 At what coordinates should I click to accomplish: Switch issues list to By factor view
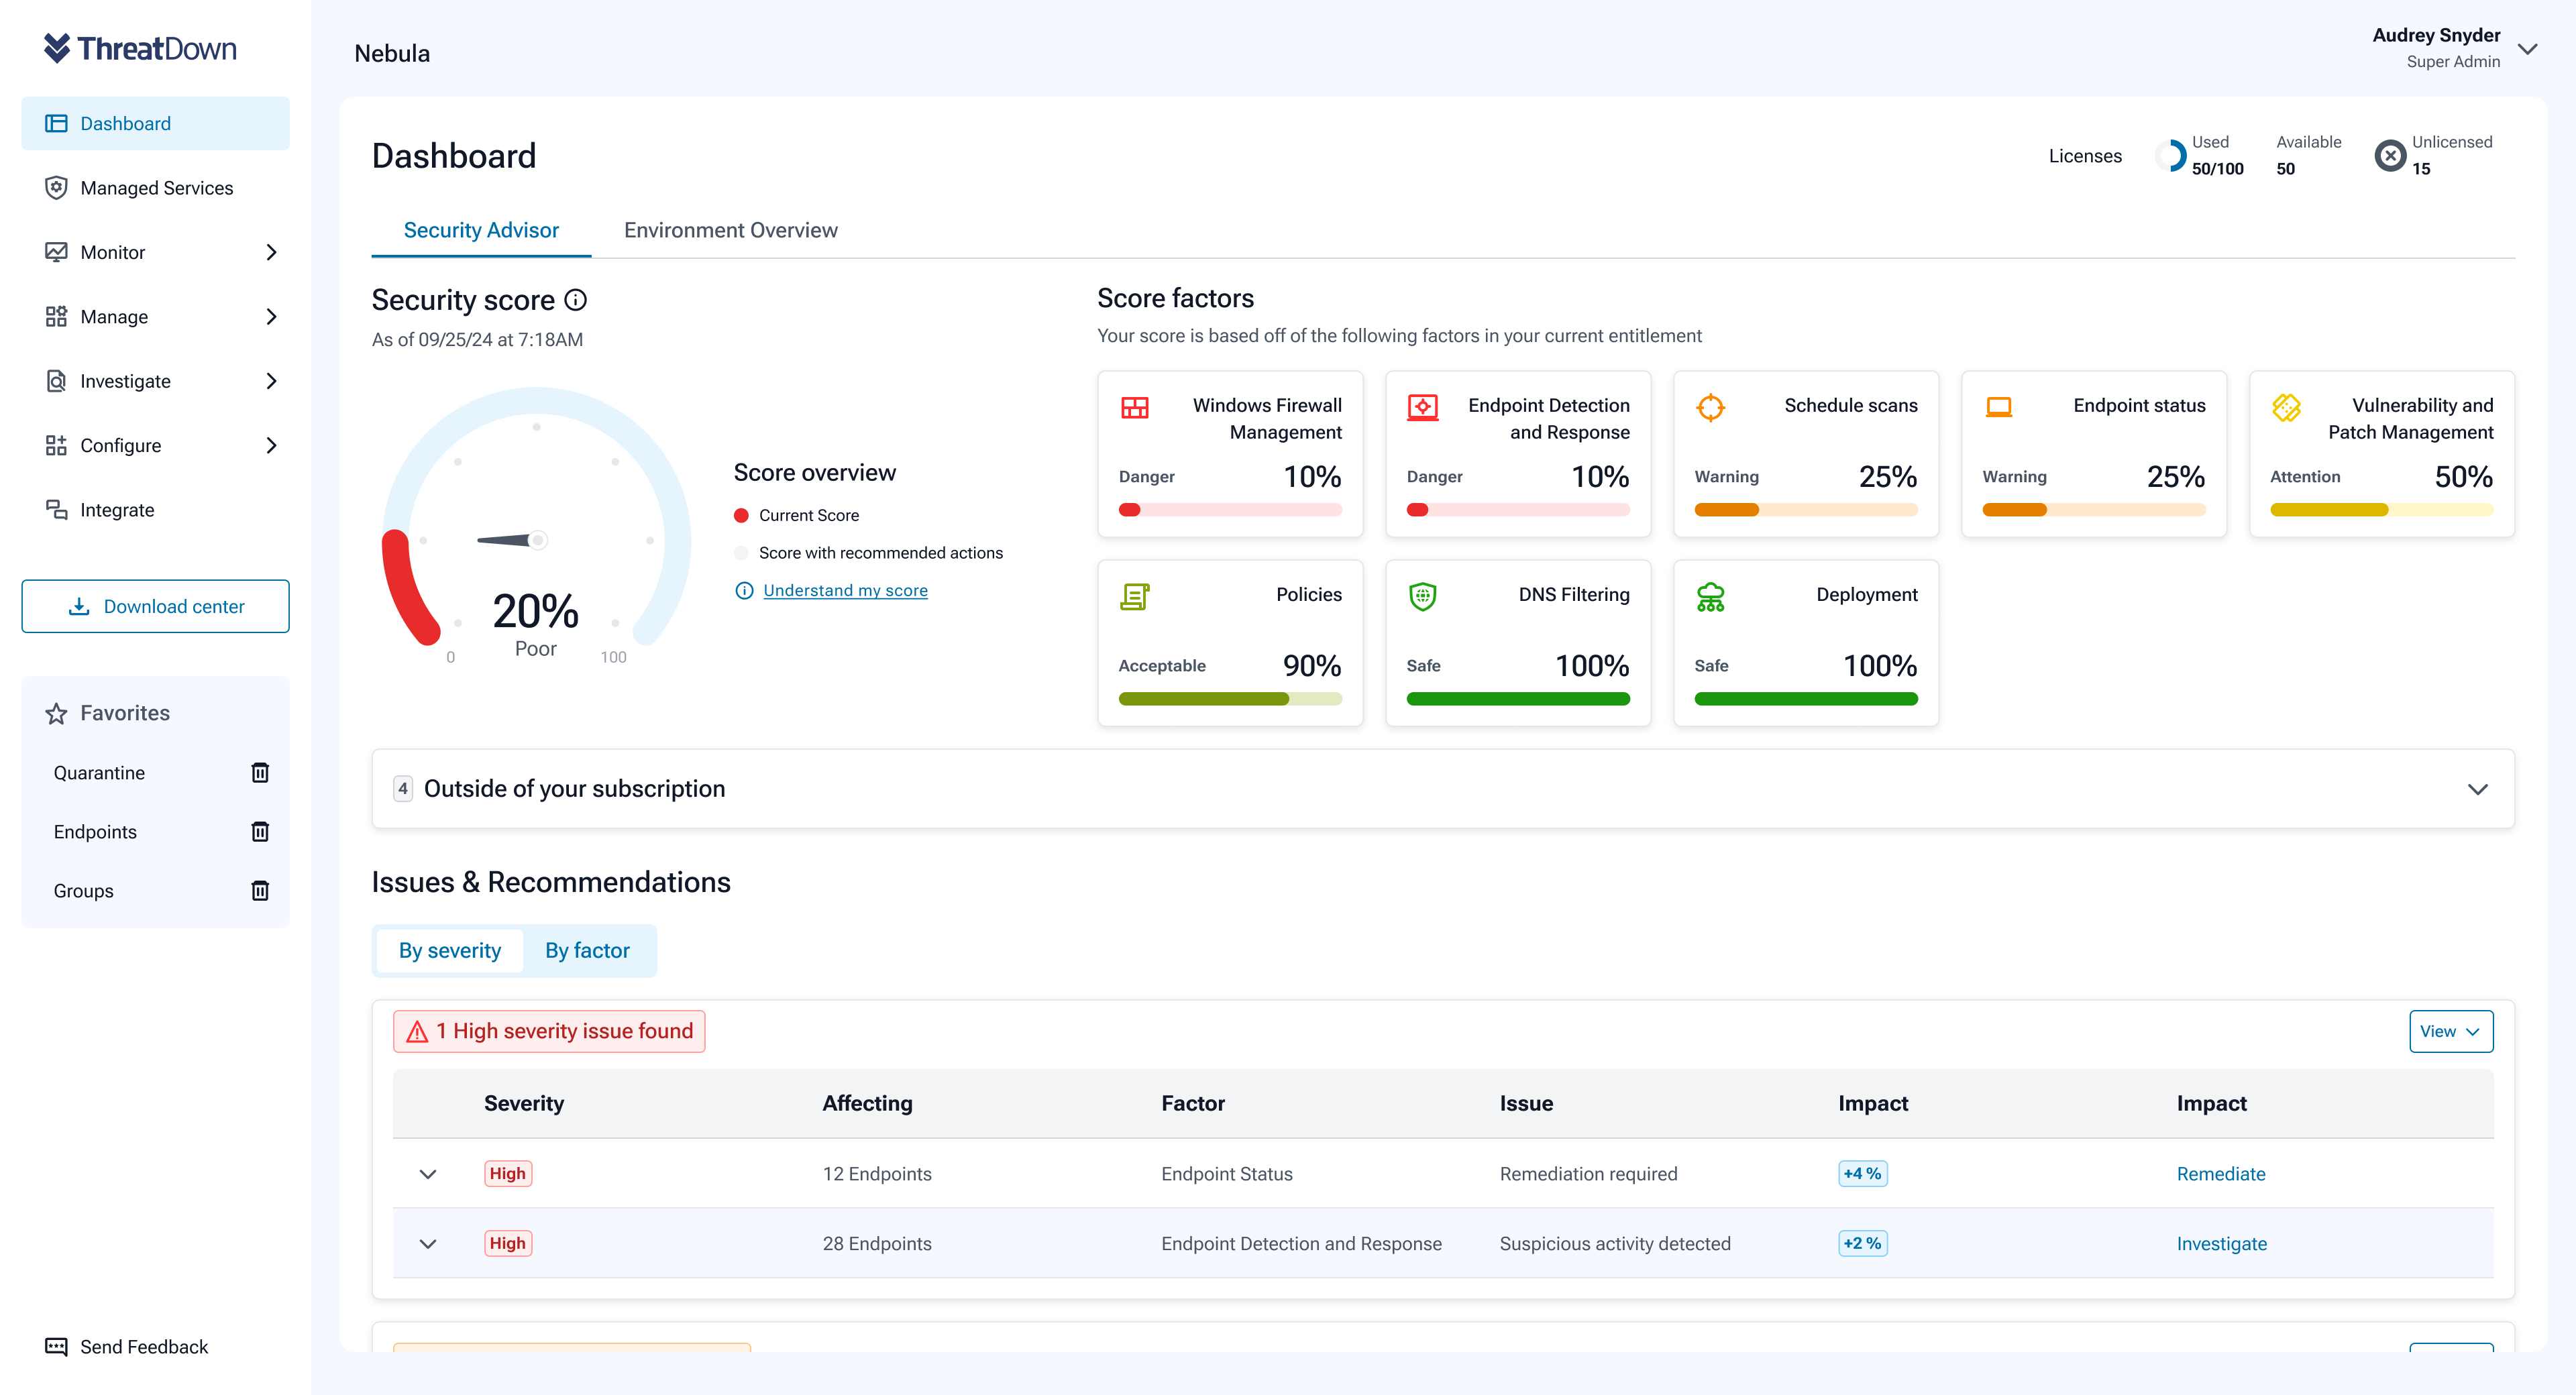(588, 950)
